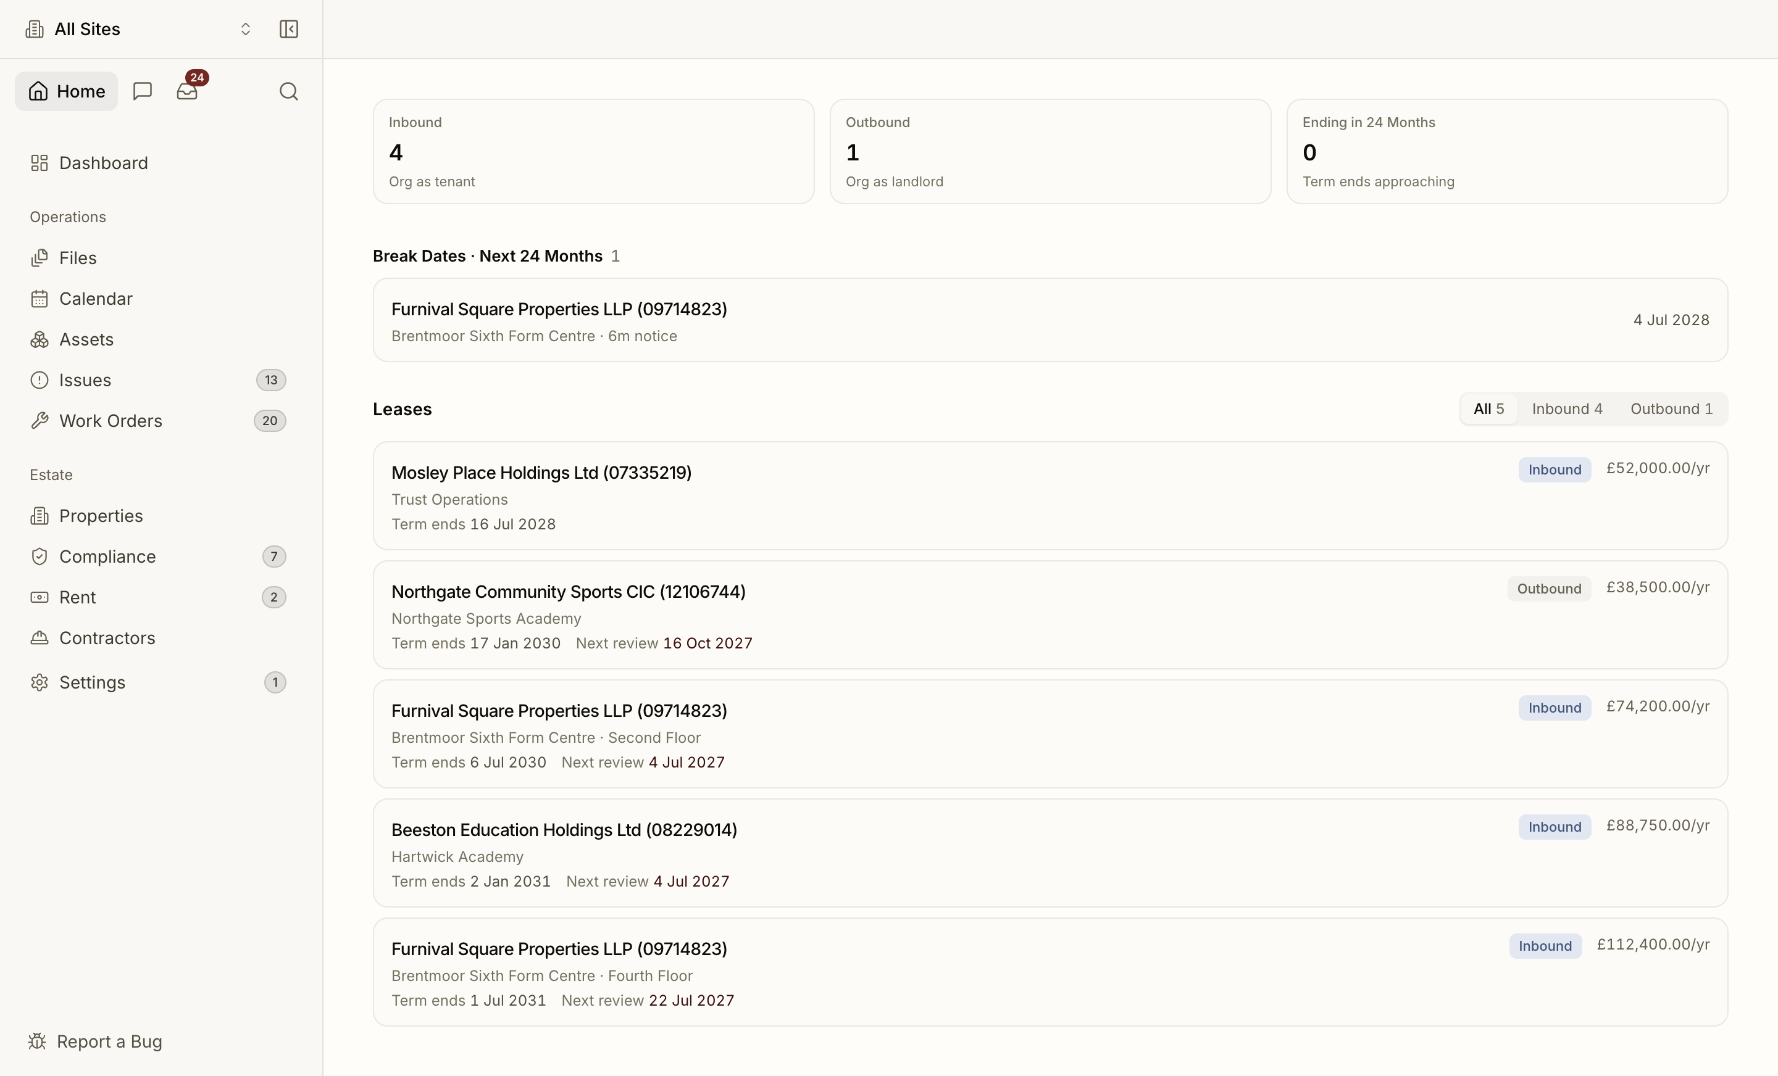The height and width of the screenshot is (1076, 1778).
Task: Select the Work Orders menu label
Action: 111,421
